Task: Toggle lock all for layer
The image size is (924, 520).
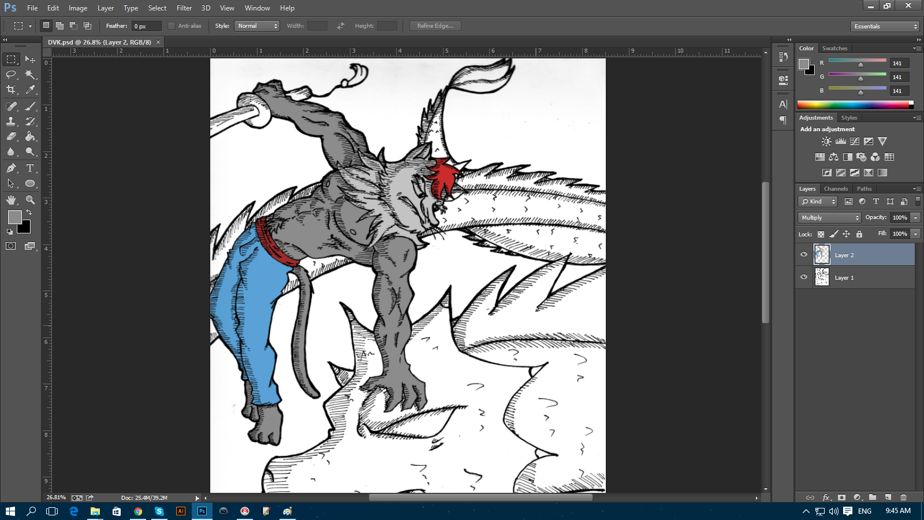Action: click(859, 234)
